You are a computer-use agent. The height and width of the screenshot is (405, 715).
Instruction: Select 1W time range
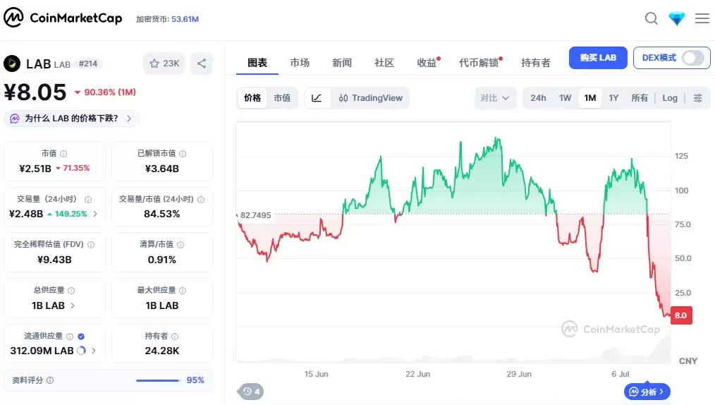tap(565, 98)
